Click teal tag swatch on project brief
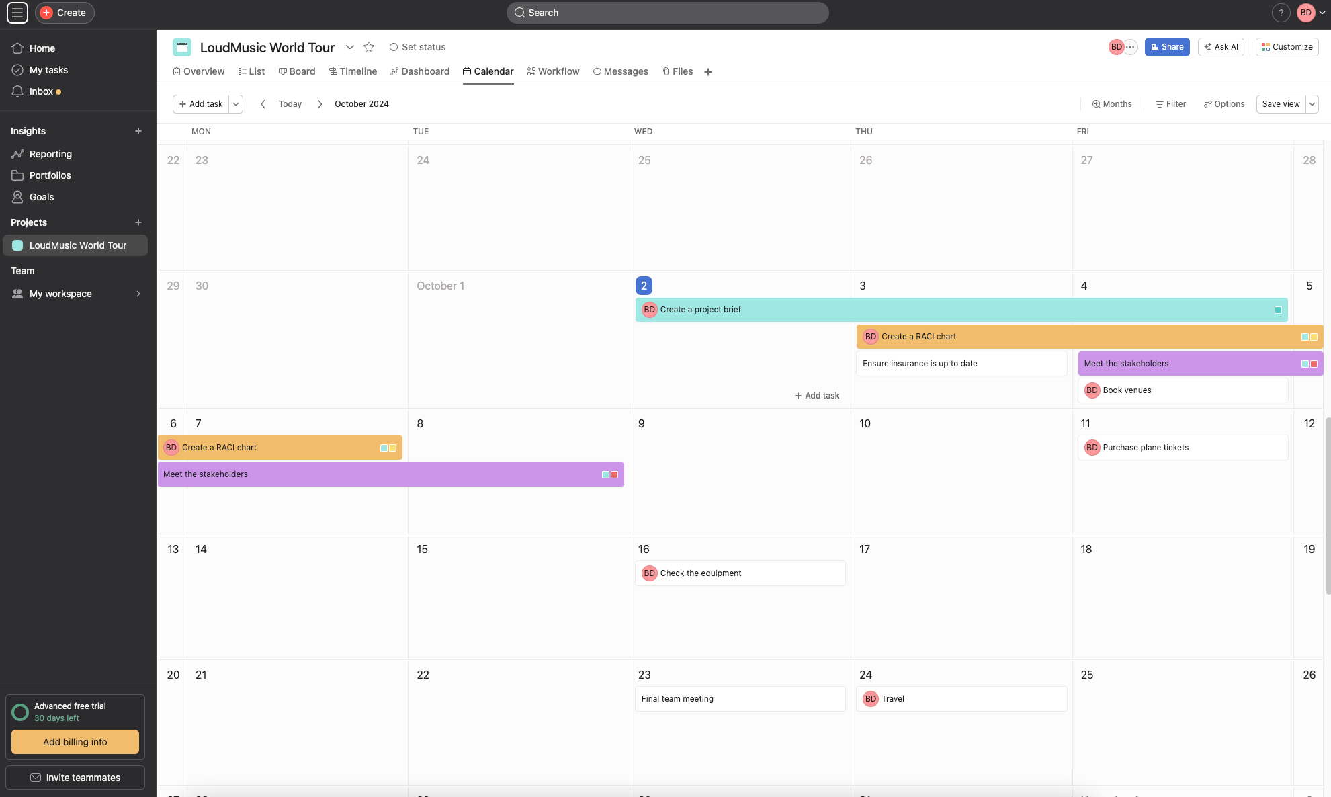1331x797 pixels. (x=1278, y=310)
